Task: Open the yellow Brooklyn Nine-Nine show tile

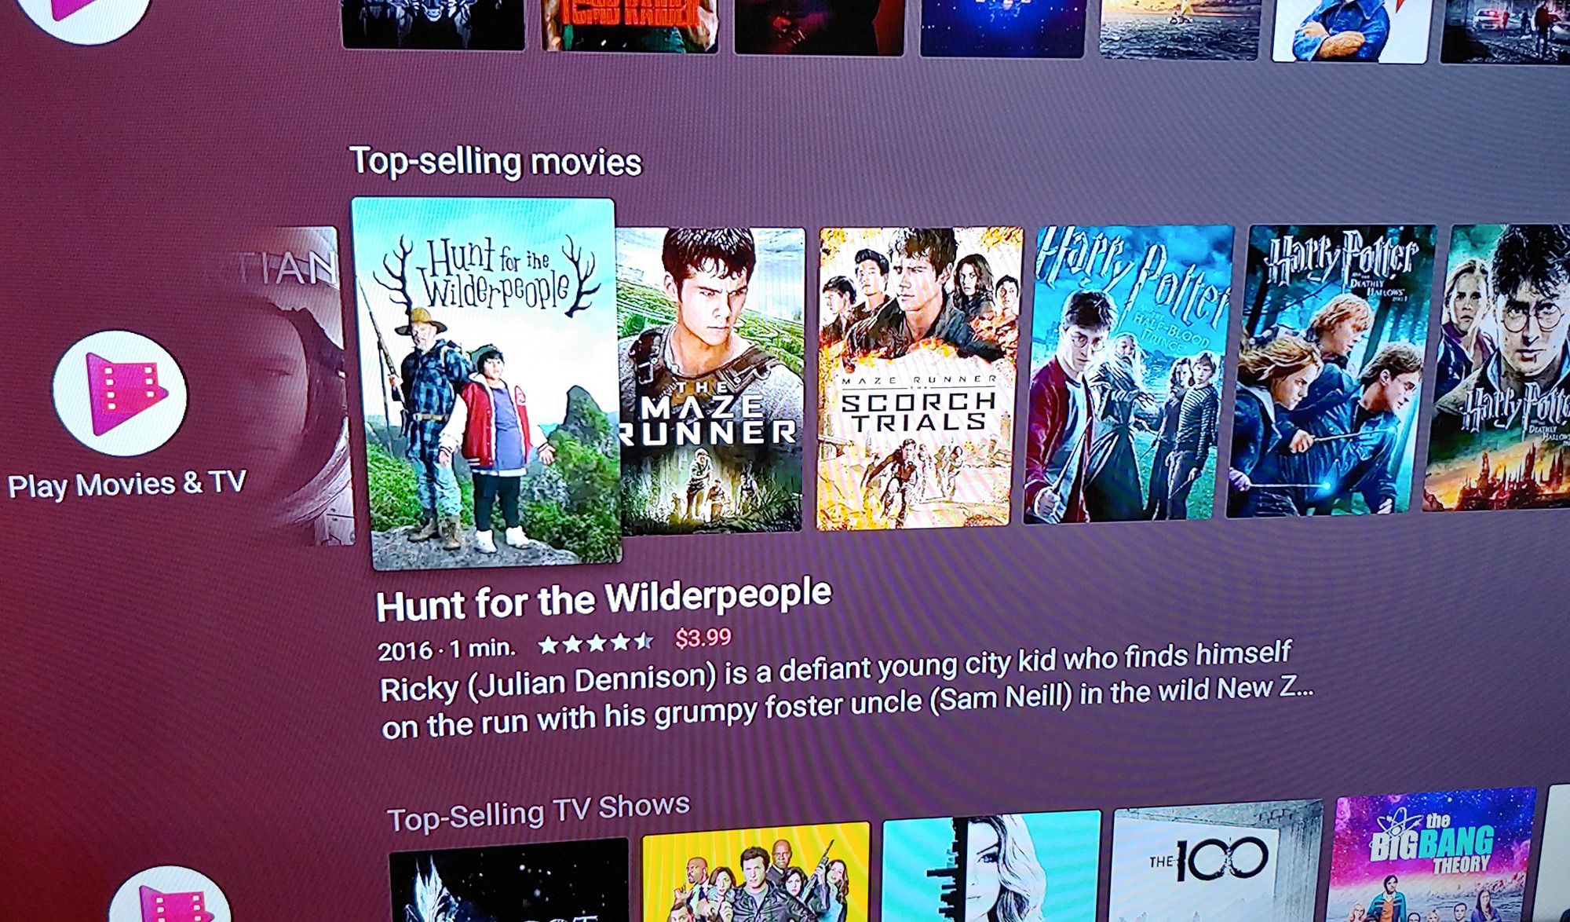Action: pyautogui.click(x=755, y=873)
